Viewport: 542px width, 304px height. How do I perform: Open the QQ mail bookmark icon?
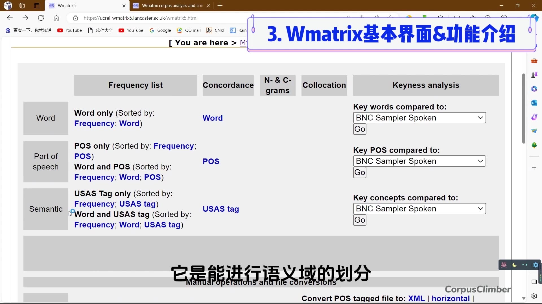click(x=180, y=30)
